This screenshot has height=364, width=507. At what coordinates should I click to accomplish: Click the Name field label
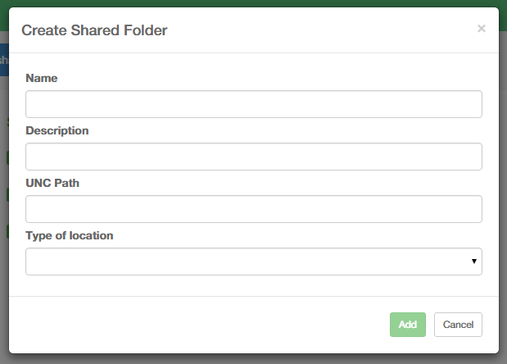click(42, 78)
